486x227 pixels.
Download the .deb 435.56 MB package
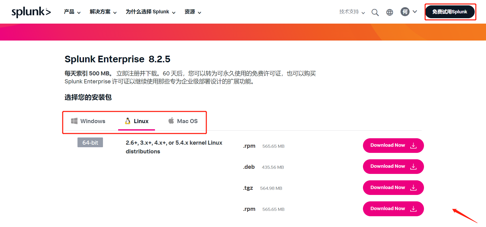point(393,166)
